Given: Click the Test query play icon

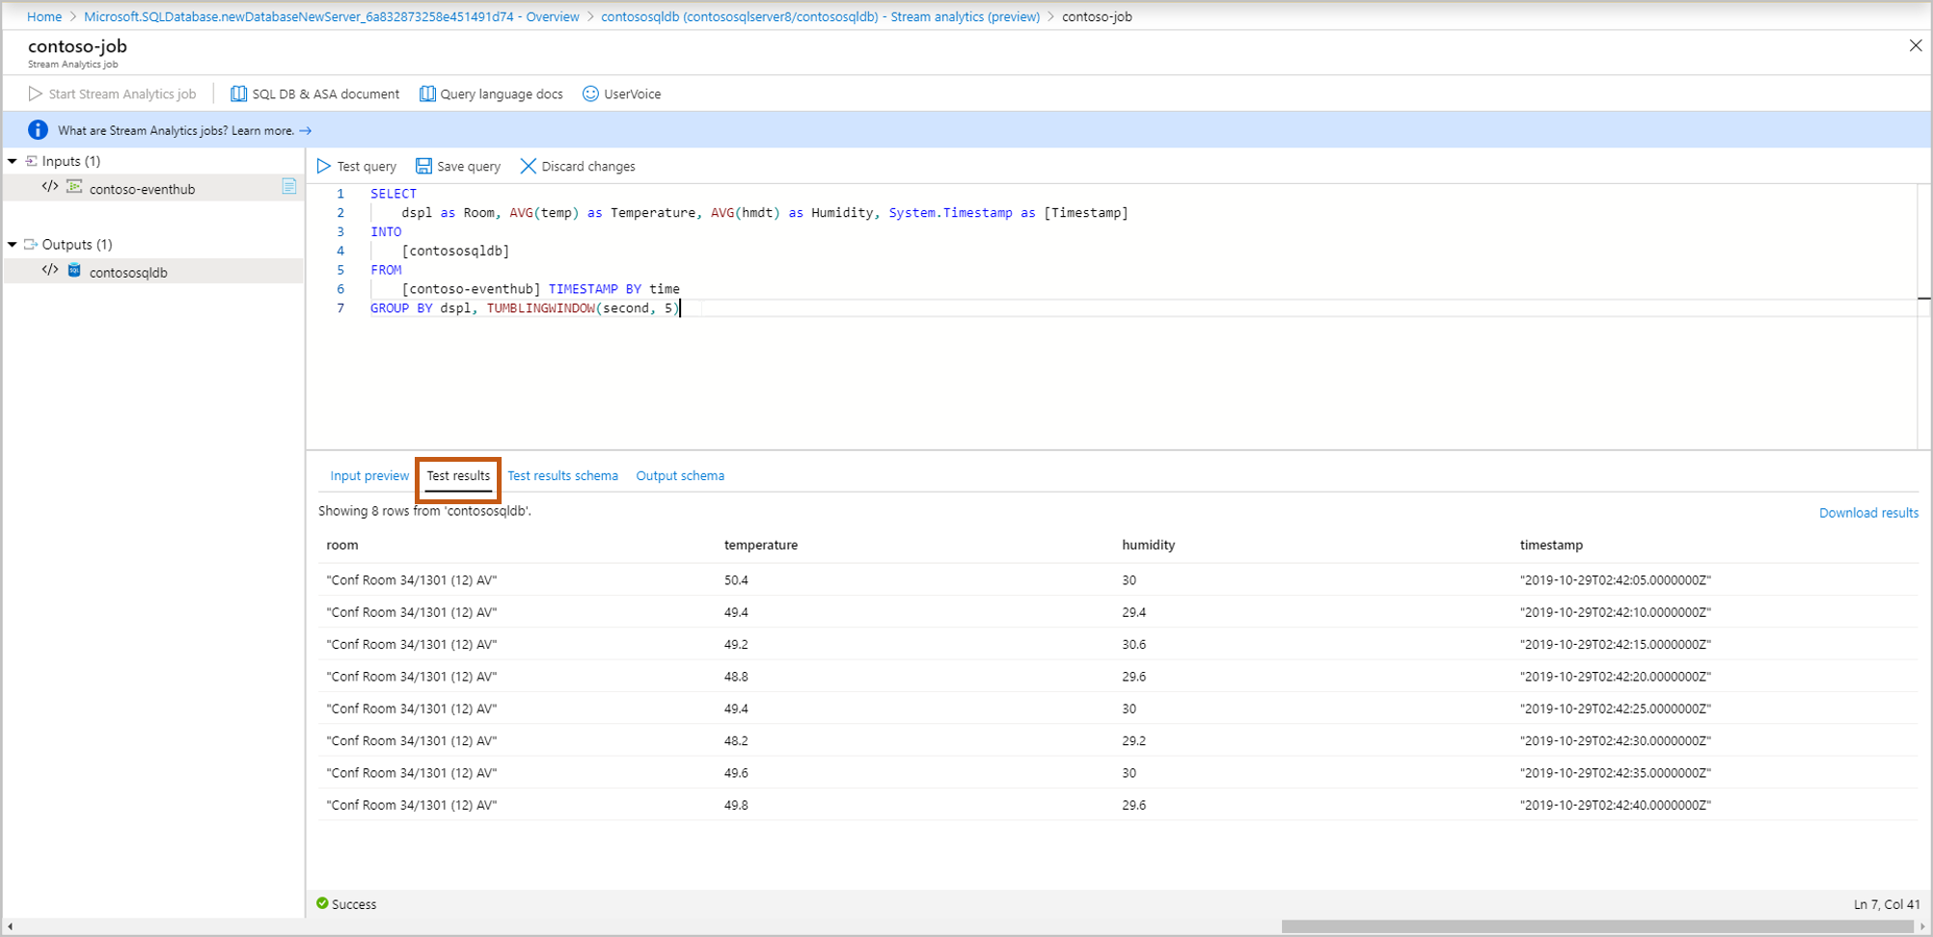Looking at the screenshot, I should 324,167.
